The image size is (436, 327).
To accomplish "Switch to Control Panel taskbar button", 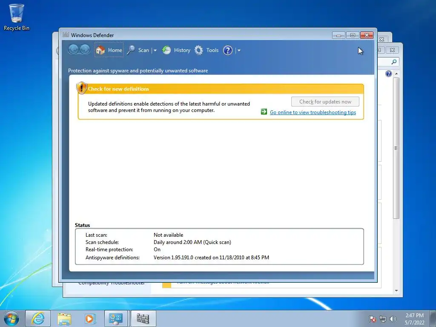I will (116, 318).
